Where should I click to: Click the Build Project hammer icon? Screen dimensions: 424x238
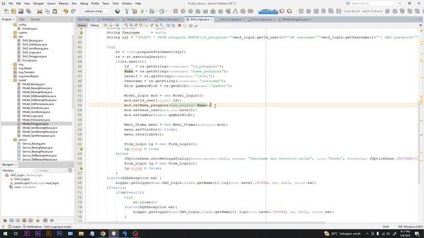127,11
